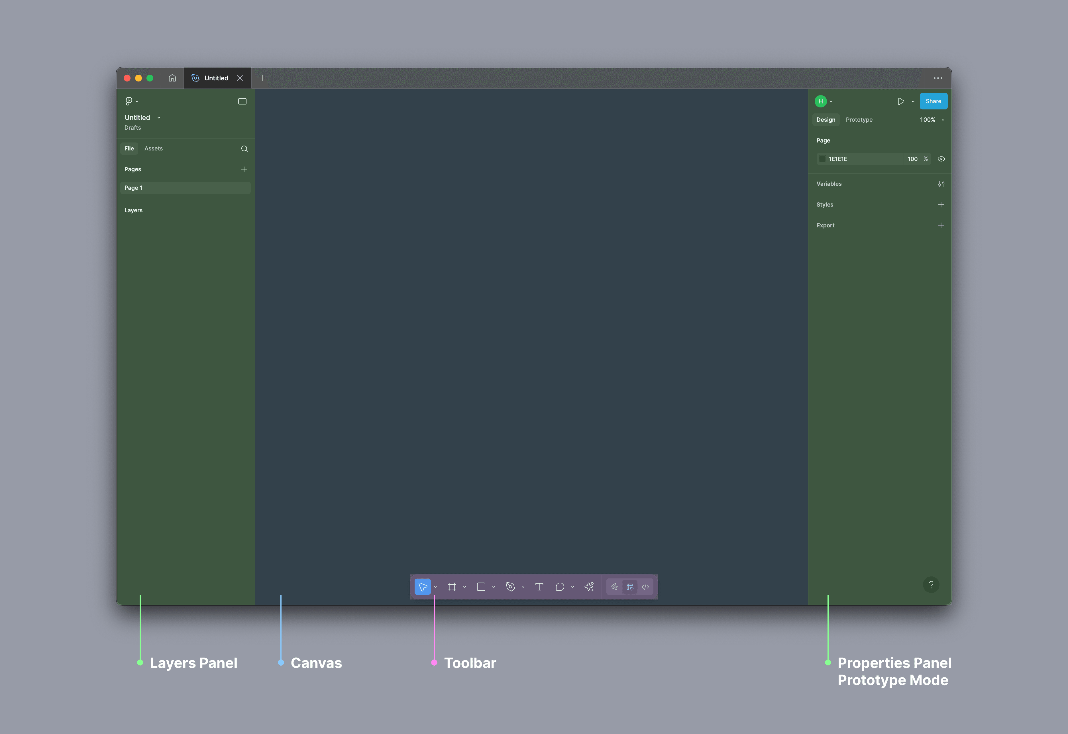Viewport: 1068px width, 734px height.
Task: Open the zoom 100% dropdown
Action: (932, 120)
